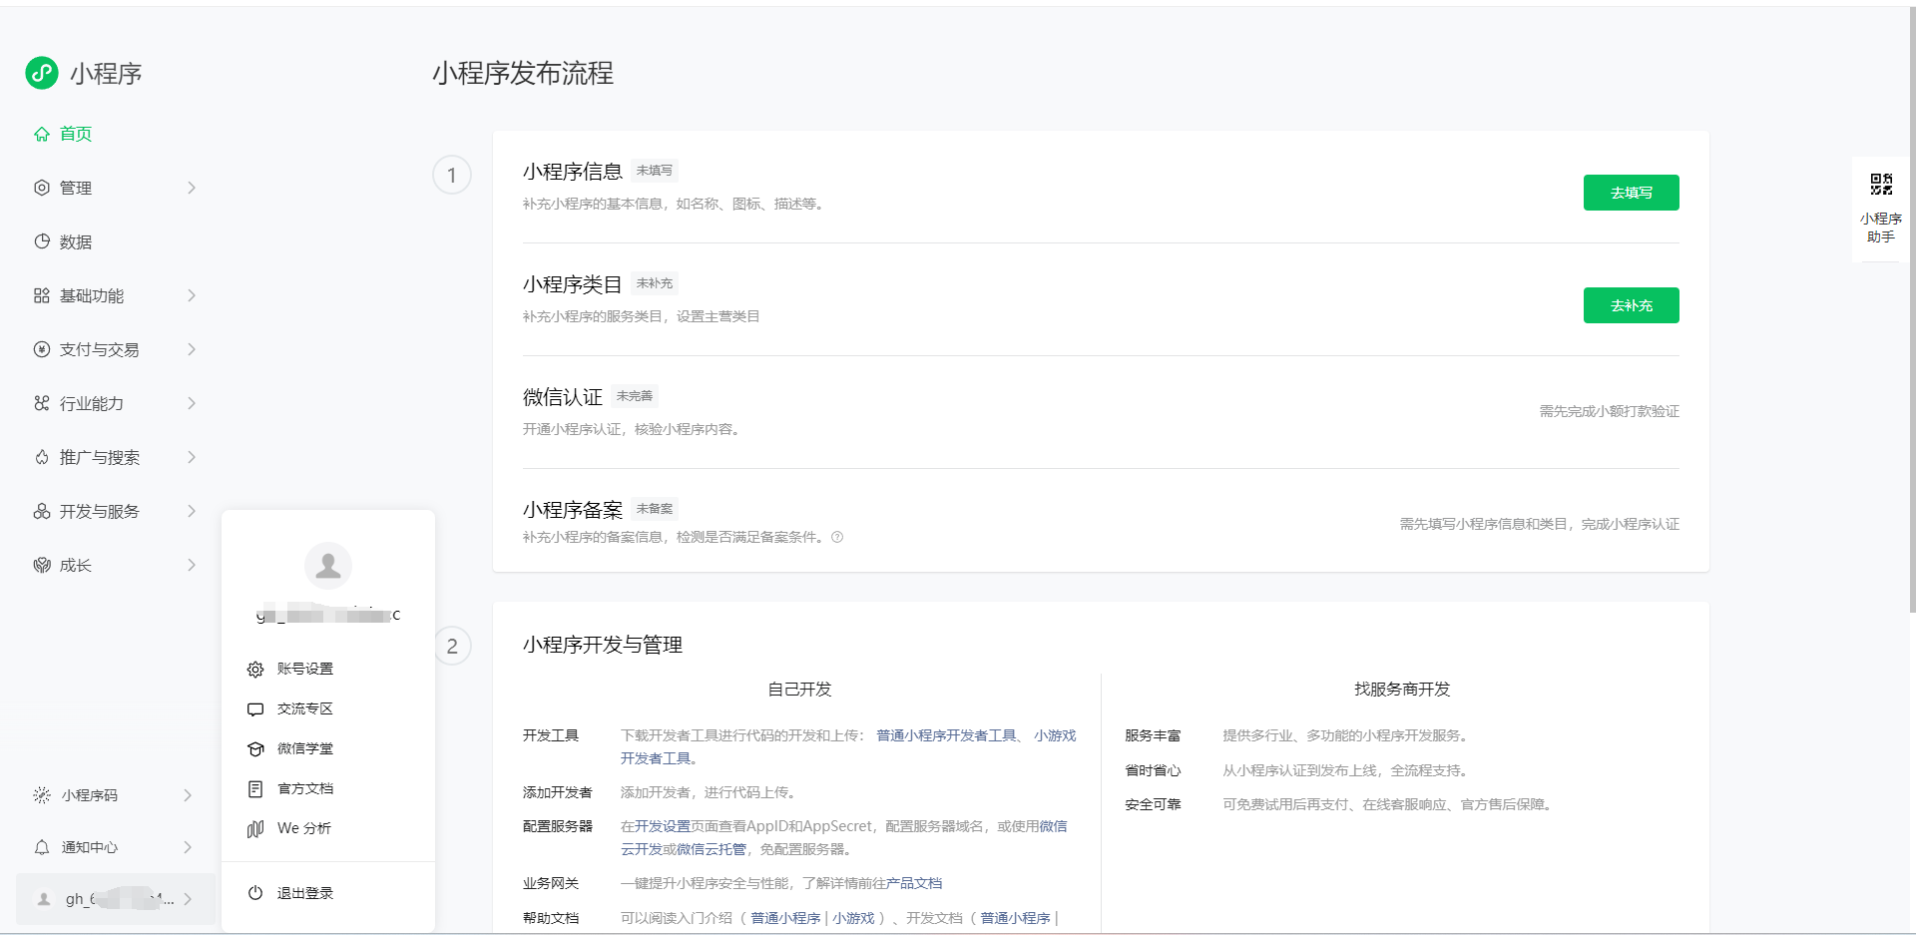Click the 需先完成小额打款验证 notice text
The height and width of the screenshot is (935, 1916).
[1609, 411]
